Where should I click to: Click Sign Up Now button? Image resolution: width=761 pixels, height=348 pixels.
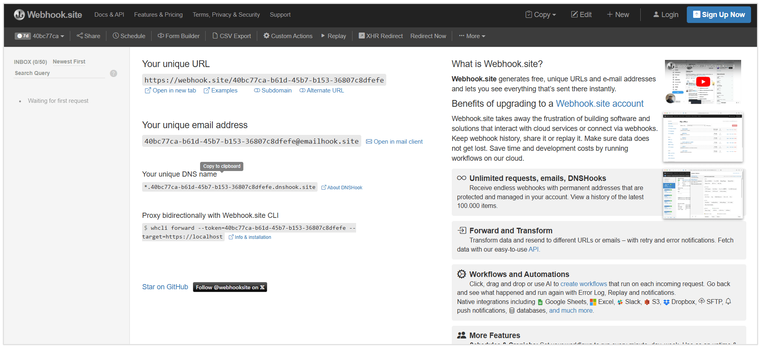click(x=719, y=15)
